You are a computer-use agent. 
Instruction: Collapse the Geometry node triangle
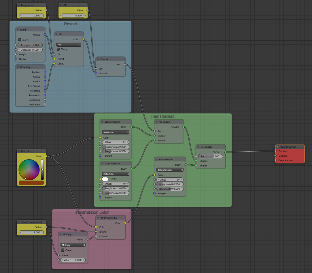18,67
